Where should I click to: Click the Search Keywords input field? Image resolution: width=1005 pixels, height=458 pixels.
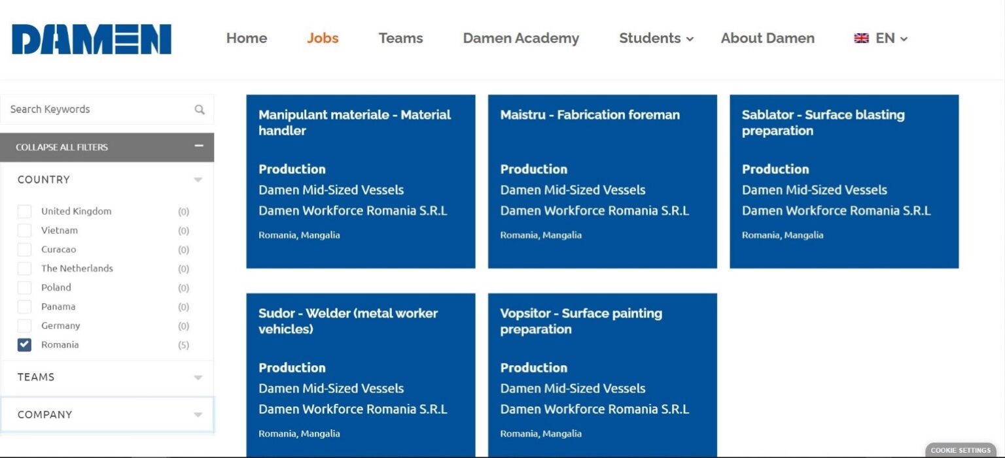98,110
